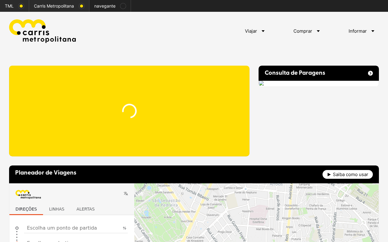Click the yellow dot beside Carris Metropolitana
The image size is (388, 242).
tap(82, 6)
